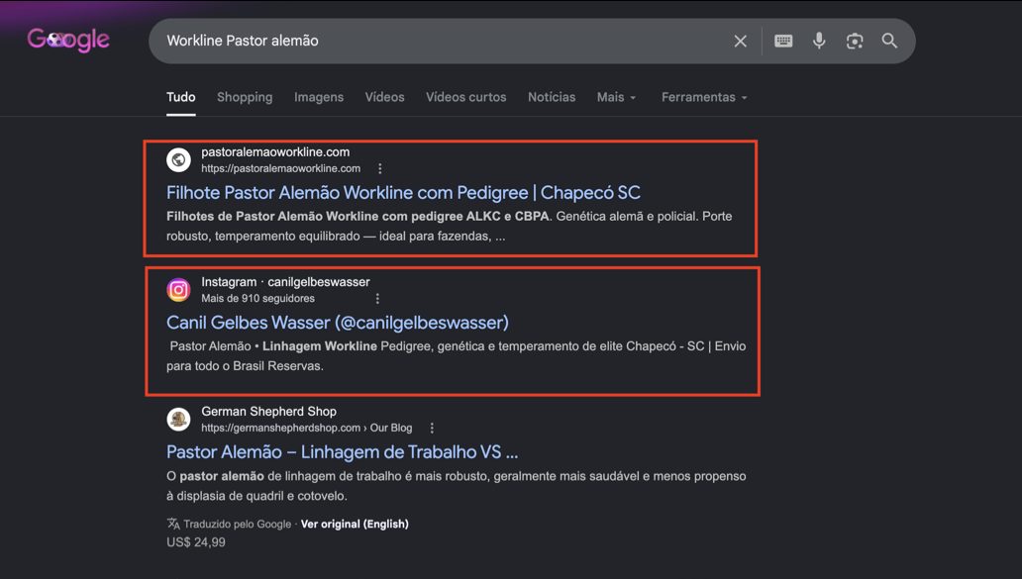Click Ver original (English) link
The height and width of the screenshot is (579, 1022).
pos(355,525)
